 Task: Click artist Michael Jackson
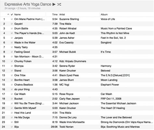click(x=69, y=103)
